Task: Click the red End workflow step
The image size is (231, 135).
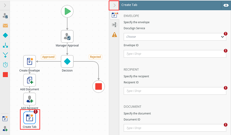Action: pyautogui.click(x=98, y=86)
